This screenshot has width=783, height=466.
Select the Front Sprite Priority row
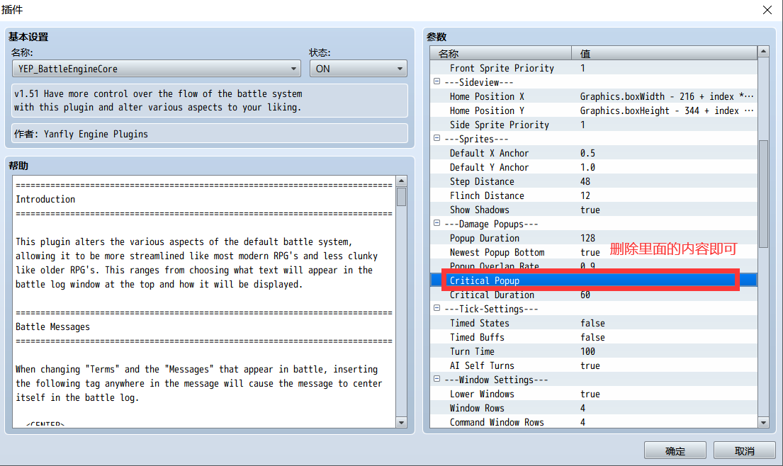594,68
